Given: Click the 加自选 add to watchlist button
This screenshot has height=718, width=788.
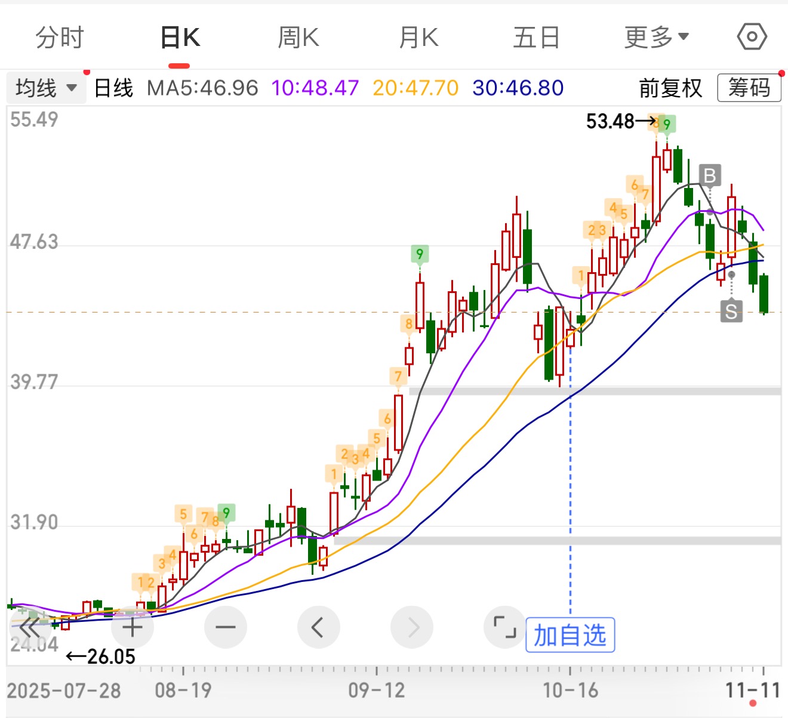Looking at the screenshot, I should pyautogui.click(x=570, y=635).
